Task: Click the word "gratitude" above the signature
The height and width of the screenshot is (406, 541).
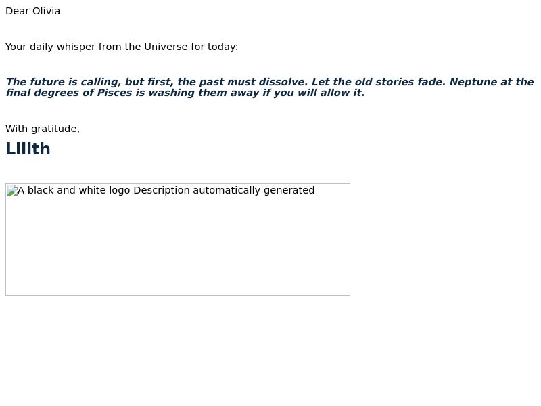Action: 53,129
